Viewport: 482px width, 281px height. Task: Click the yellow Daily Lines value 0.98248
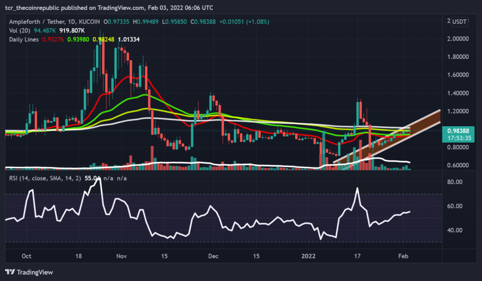click(x=103, y=40)
